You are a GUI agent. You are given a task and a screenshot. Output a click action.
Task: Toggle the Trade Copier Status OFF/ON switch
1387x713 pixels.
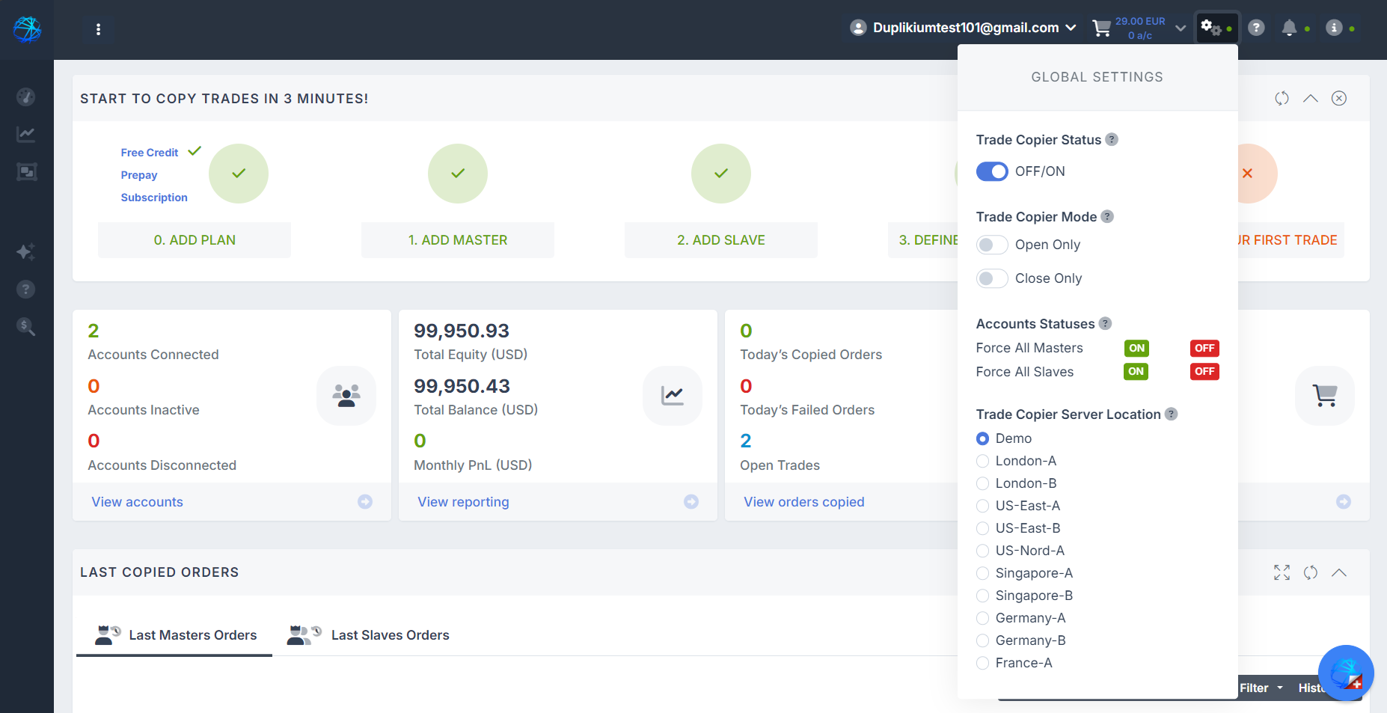point(992,171)
